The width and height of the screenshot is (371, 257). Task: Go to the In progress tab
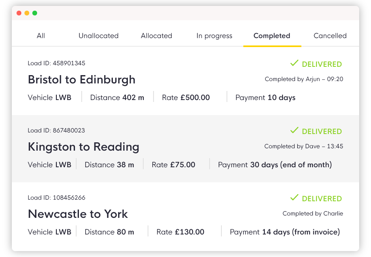tap(214, 36)
